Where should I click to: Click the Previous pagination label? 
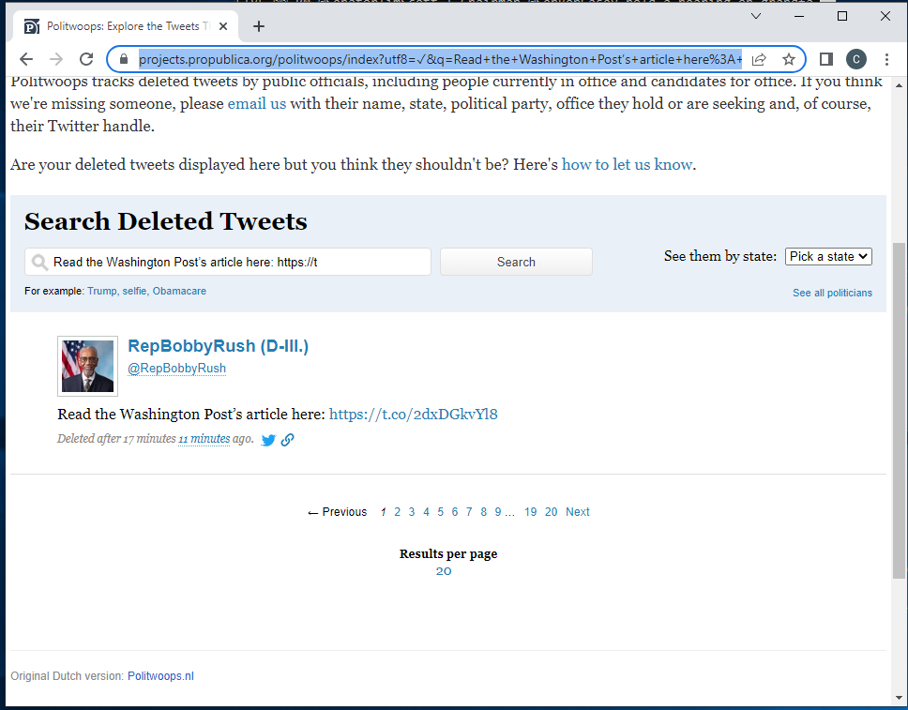pos(337,512)
